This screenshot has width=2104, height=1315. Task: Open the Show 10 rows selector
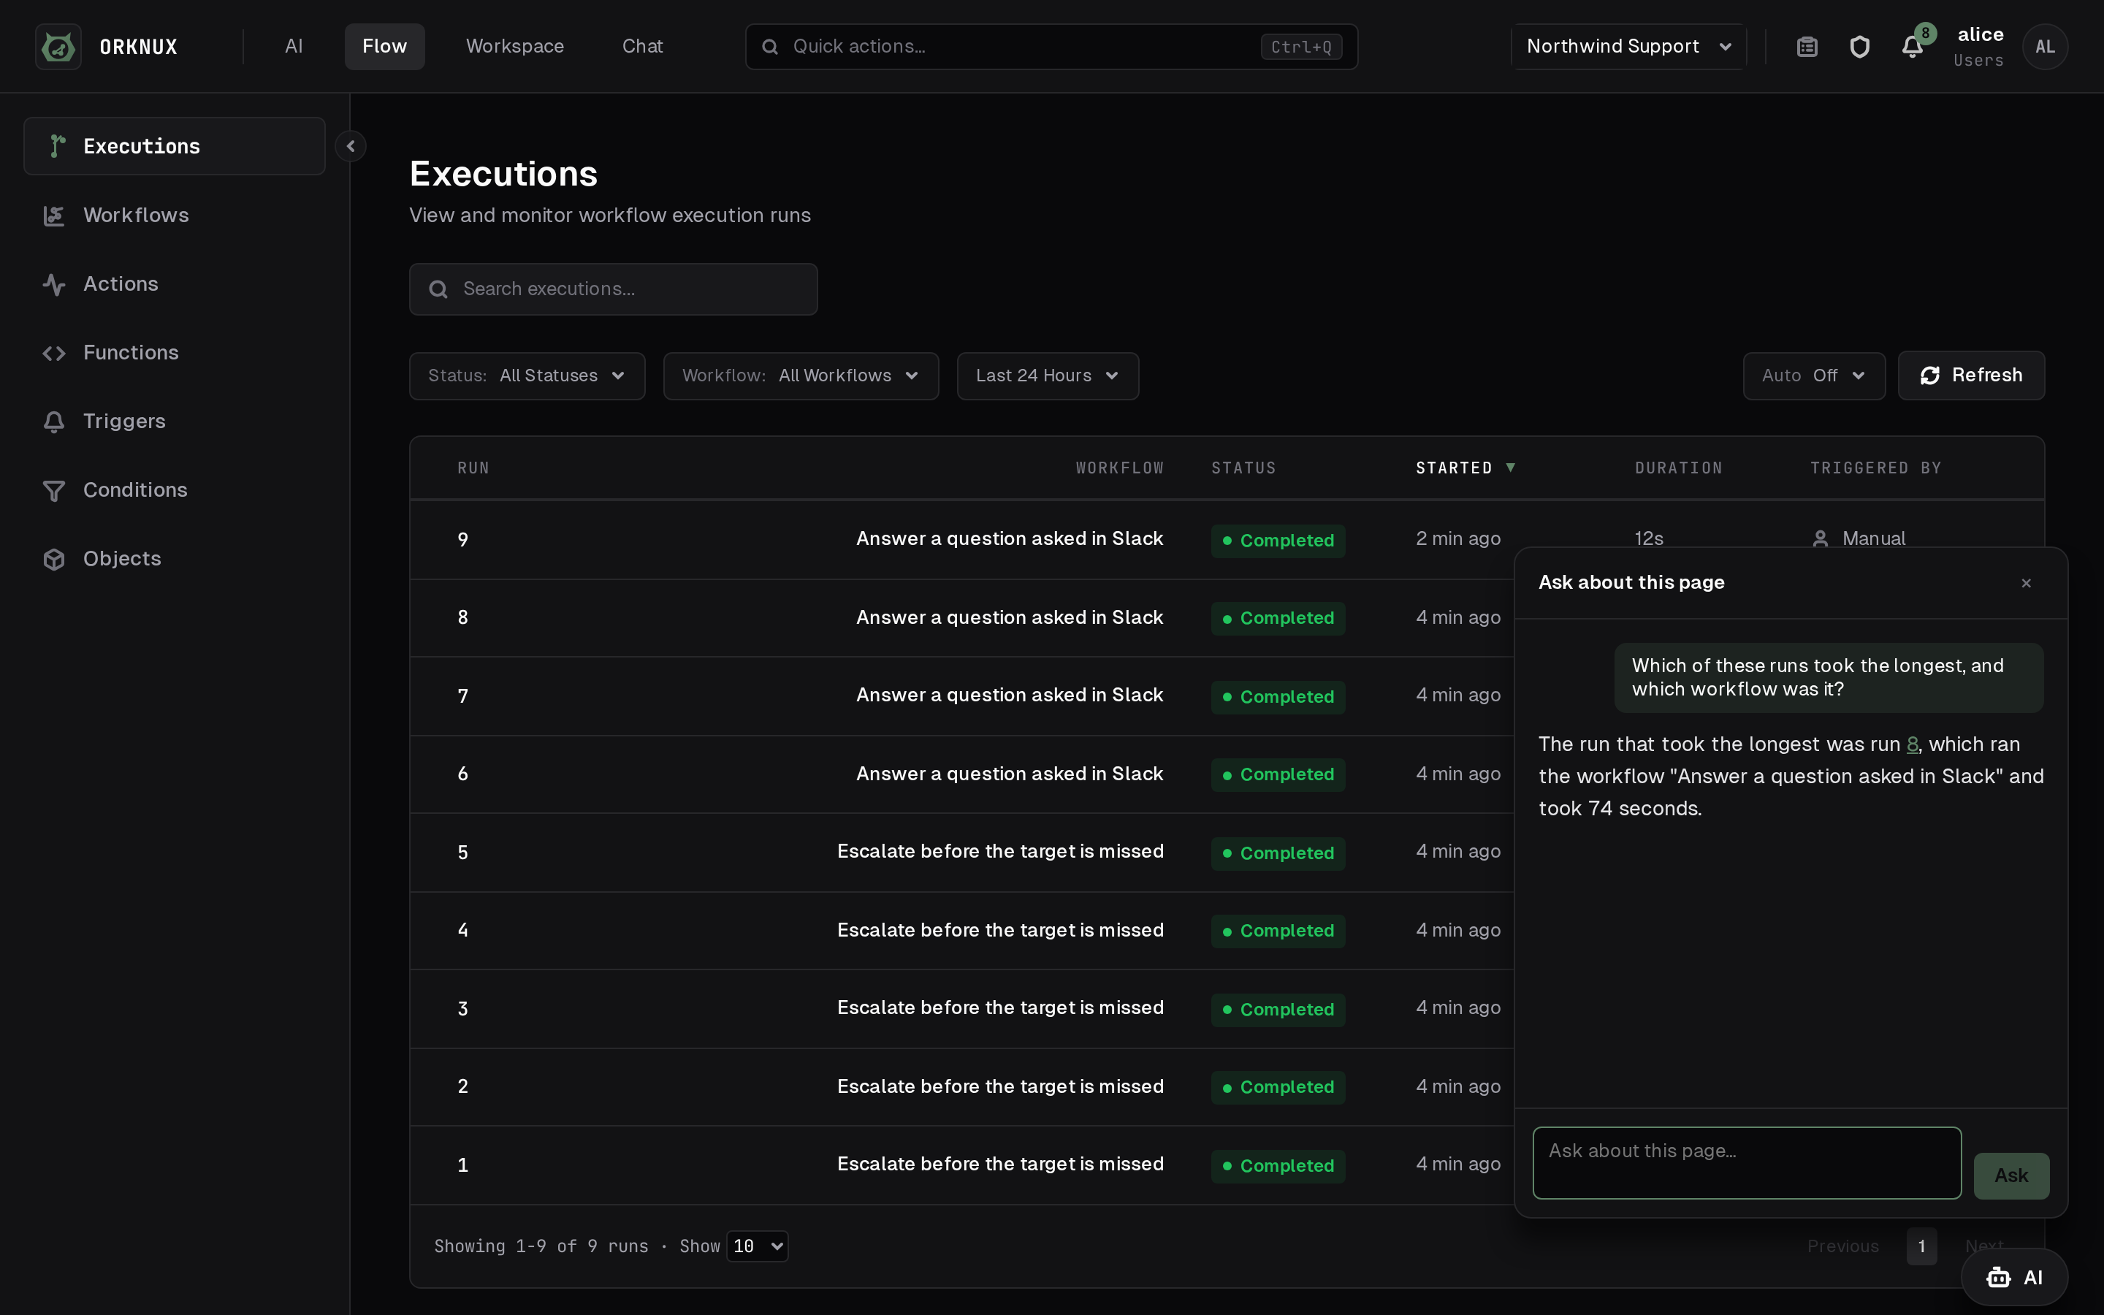758,1246
